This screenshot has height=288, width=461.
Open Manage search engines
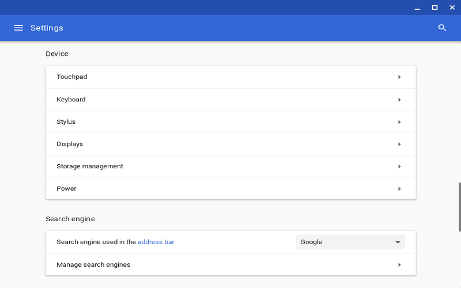coord(231,265)
